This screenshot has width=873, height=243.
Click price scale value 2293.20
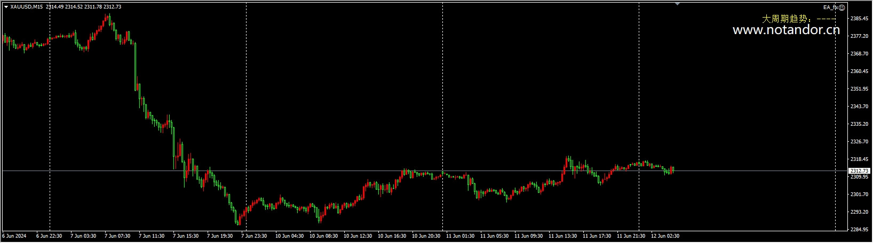click(860, 212)
